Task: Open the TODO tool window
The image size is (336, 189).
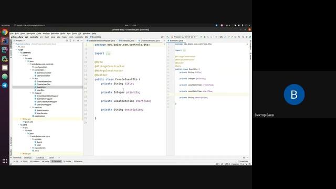Action: coord(24,161)
